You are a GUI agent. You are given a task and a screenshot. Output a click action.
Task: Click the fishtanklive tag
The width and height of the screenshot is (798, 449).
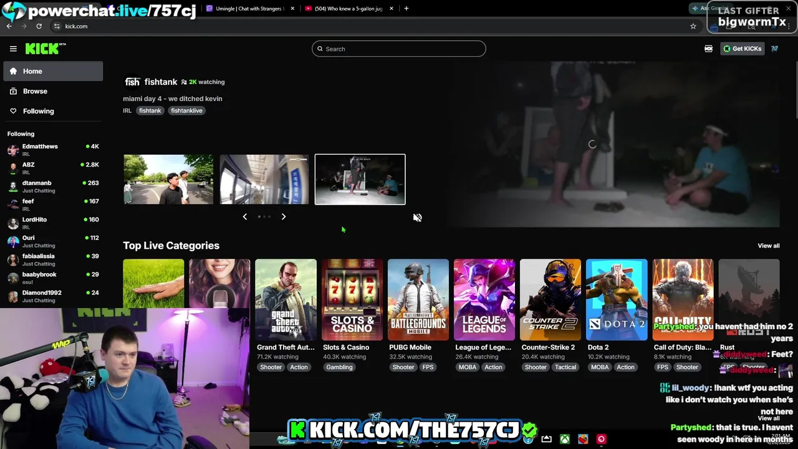coord(186,110)
